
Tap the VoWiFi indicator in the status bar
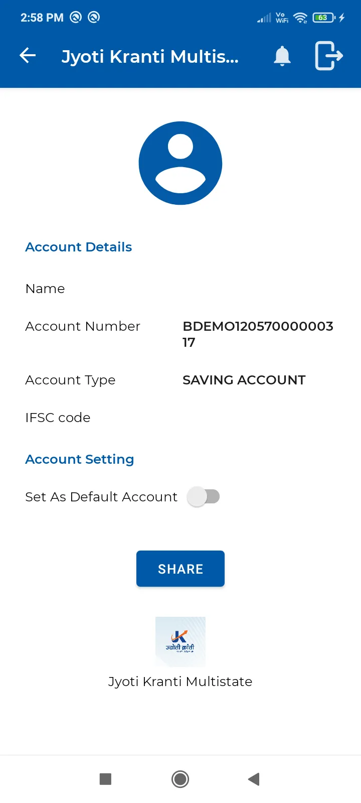(281, 17)
